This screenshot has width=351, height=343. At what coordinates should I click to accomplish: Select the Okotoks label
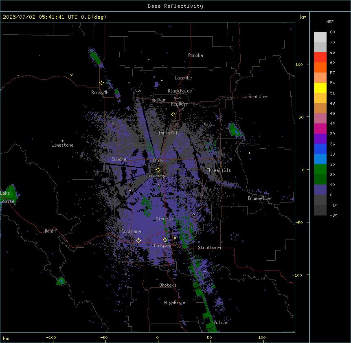pyautogui.click(x=168, y=285)
